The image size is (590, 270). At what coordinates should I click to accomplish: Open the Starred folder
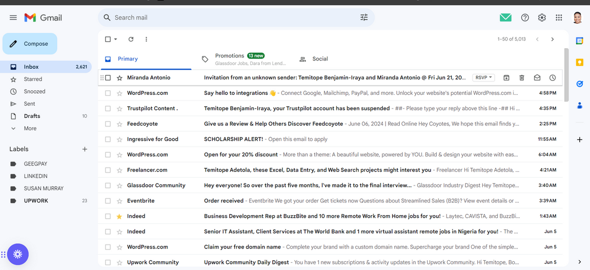click(x=46, y=79)
